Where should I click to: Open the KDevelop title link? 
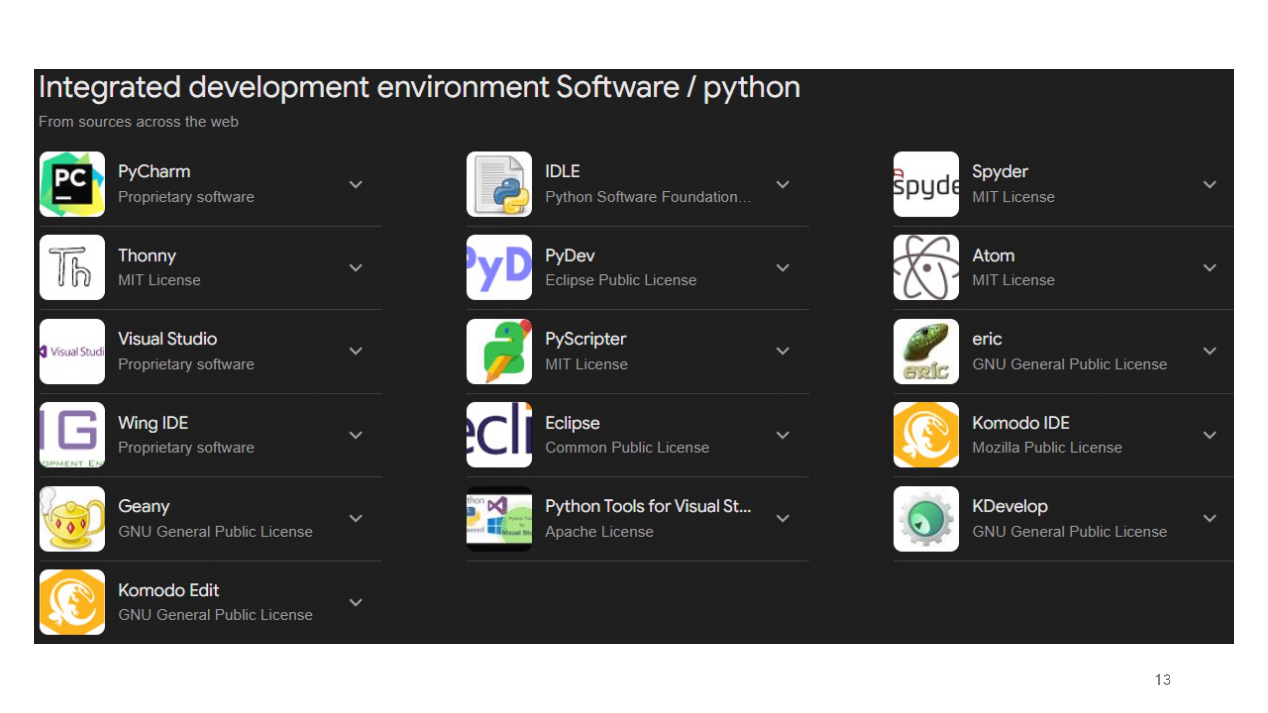coord(1010,506)
